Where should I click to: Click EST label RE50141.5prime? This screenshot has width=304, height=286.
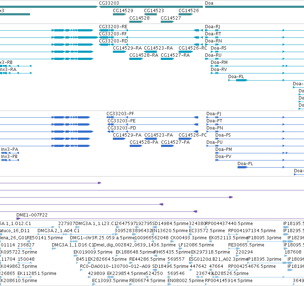pyautogui.click(x=45, y=238)
